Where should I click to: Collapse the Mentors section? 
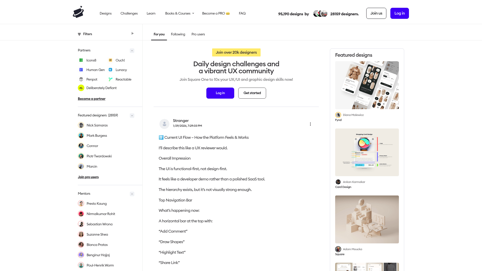[x=132, y=194]
